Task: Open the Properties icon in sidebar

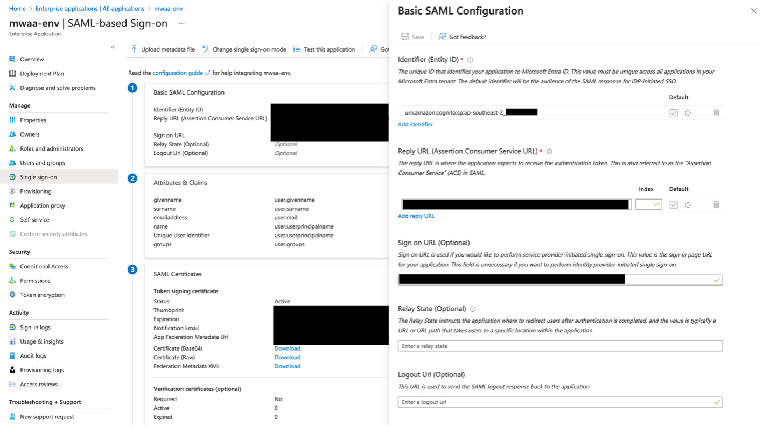Action: point(12,120)
